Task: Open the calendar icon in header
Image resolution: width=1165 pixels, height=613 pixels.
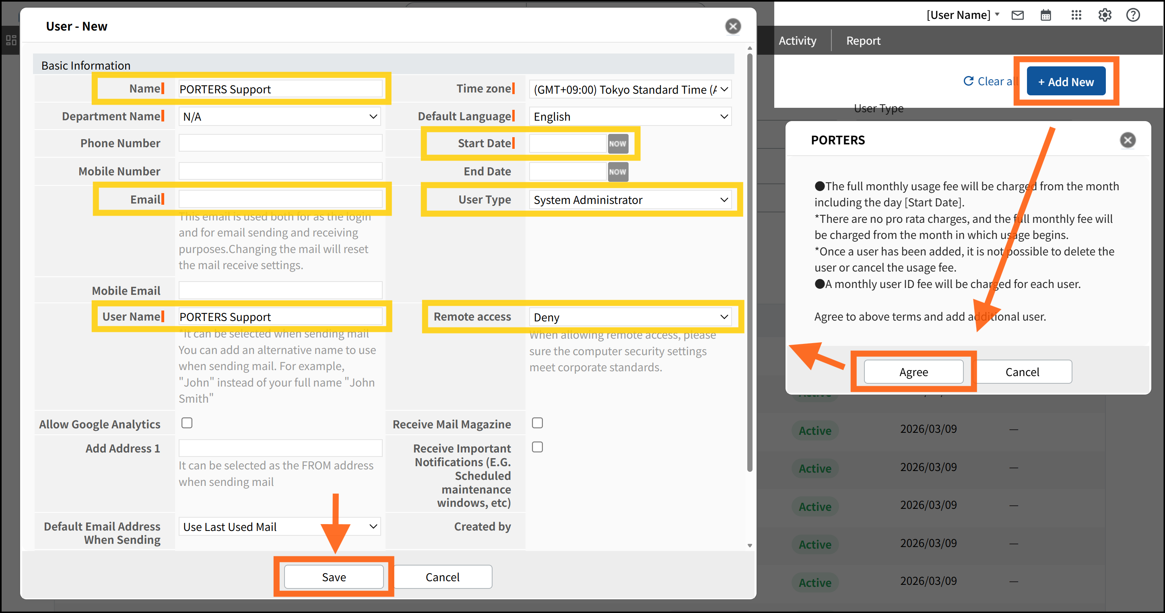Action: tap(1045, 15)
